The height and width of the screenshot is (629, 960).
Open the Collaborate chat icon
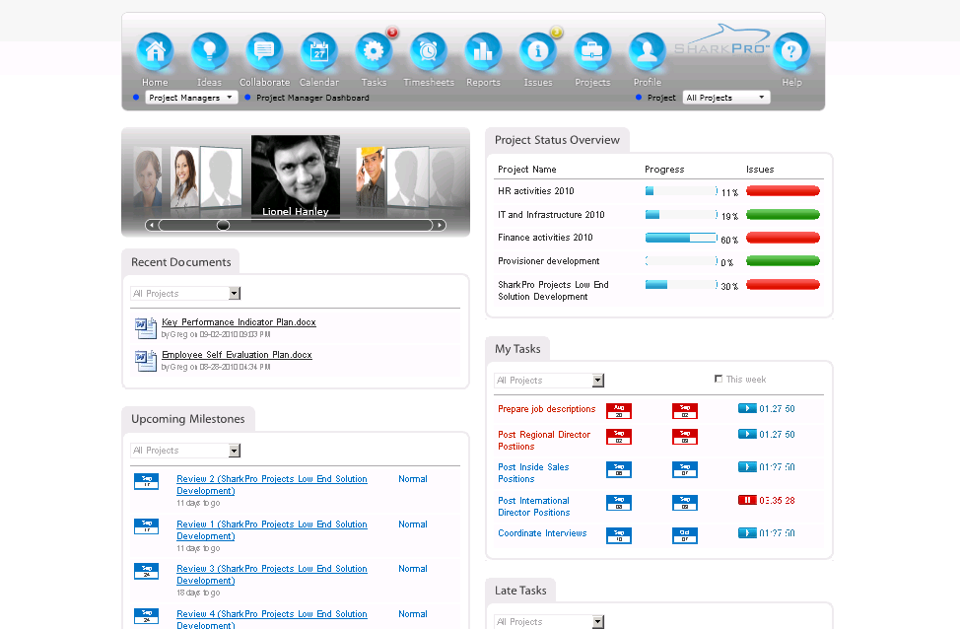click(264, 52)
